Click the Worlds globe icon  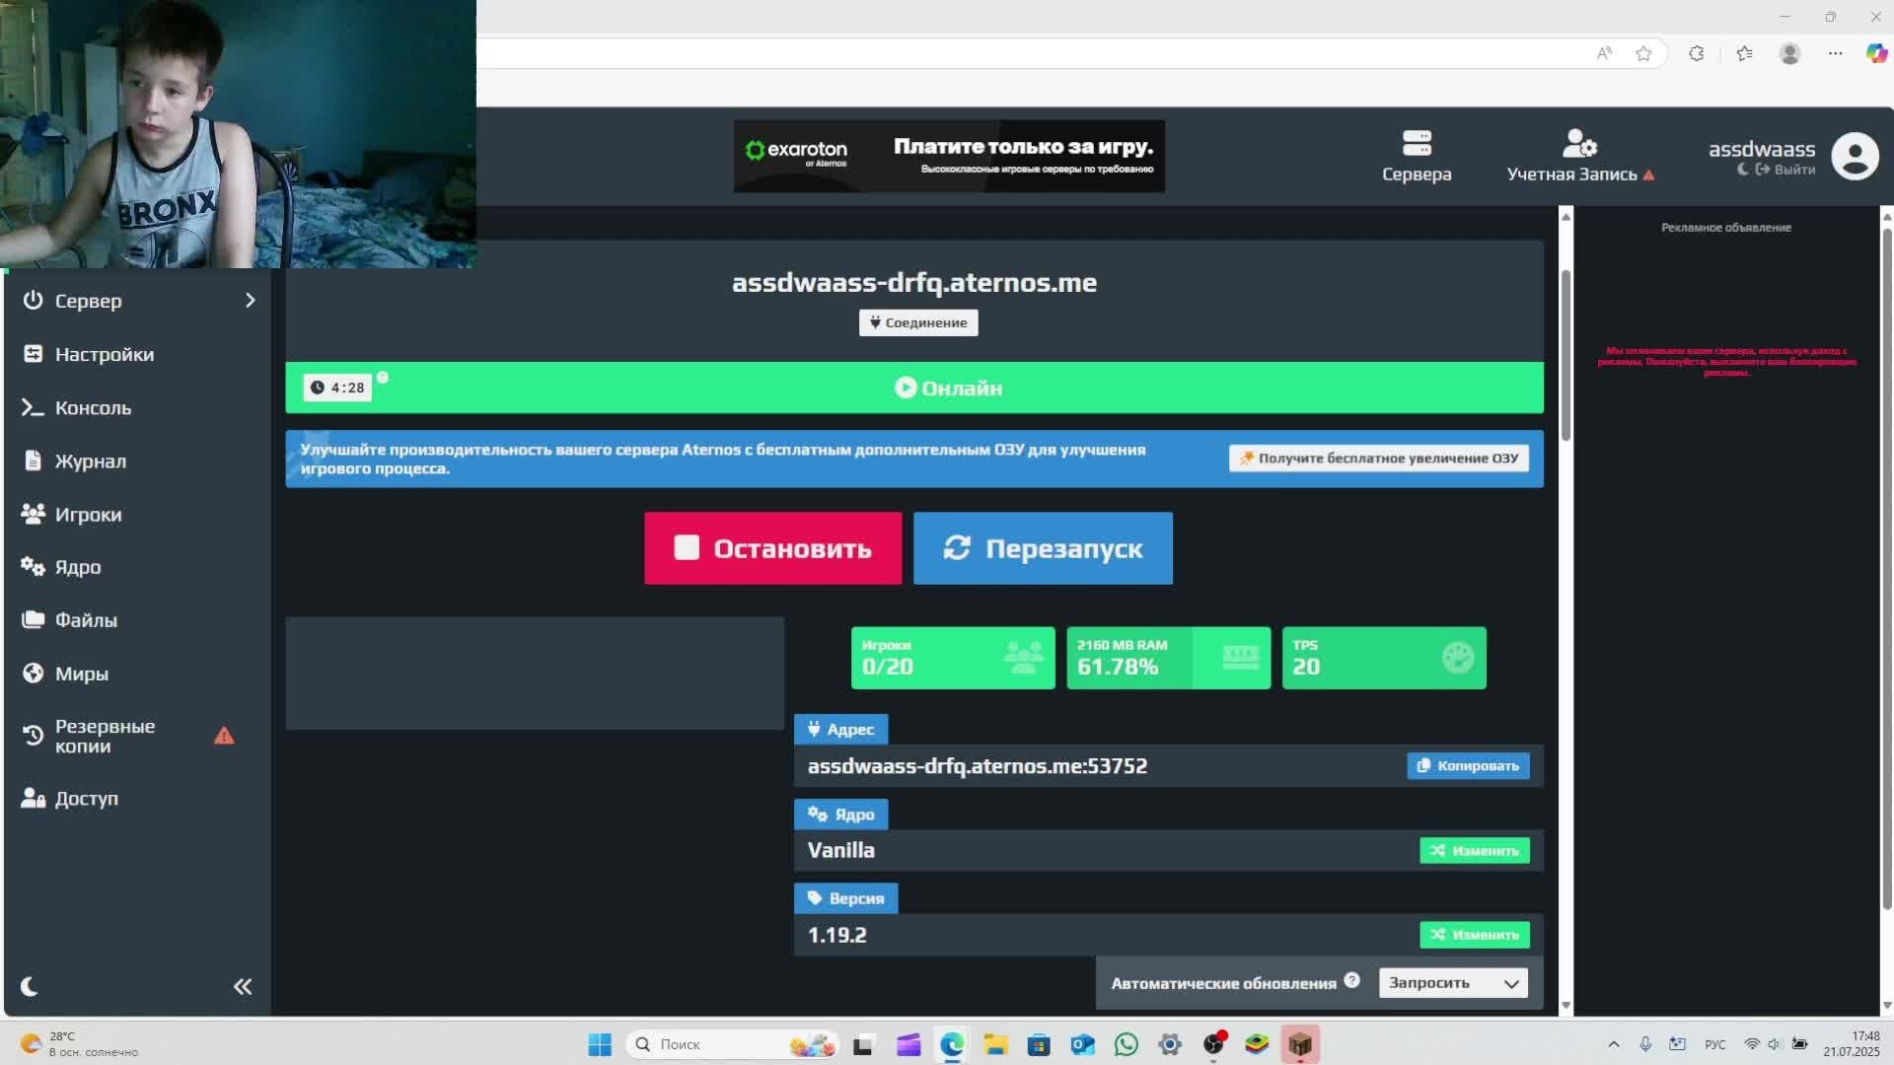(x=34, y=674)
